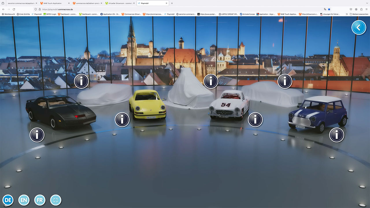Open Commacross Showr... bookmark
Image resolution: width=370 pixels, height=208 pixels.
pyautogui.click(x=132, y=14)
